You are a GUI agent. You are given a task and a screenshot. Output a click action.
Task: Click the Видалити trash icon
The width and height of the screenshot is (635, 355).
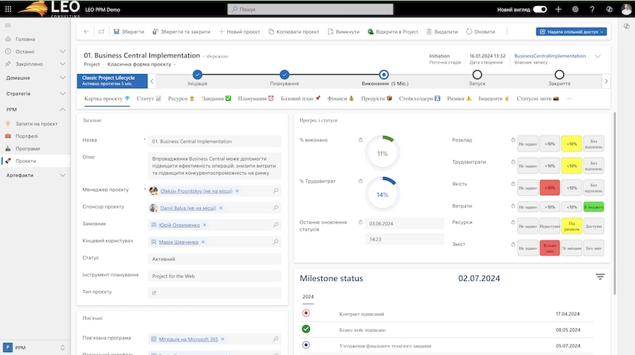(429, 32)
